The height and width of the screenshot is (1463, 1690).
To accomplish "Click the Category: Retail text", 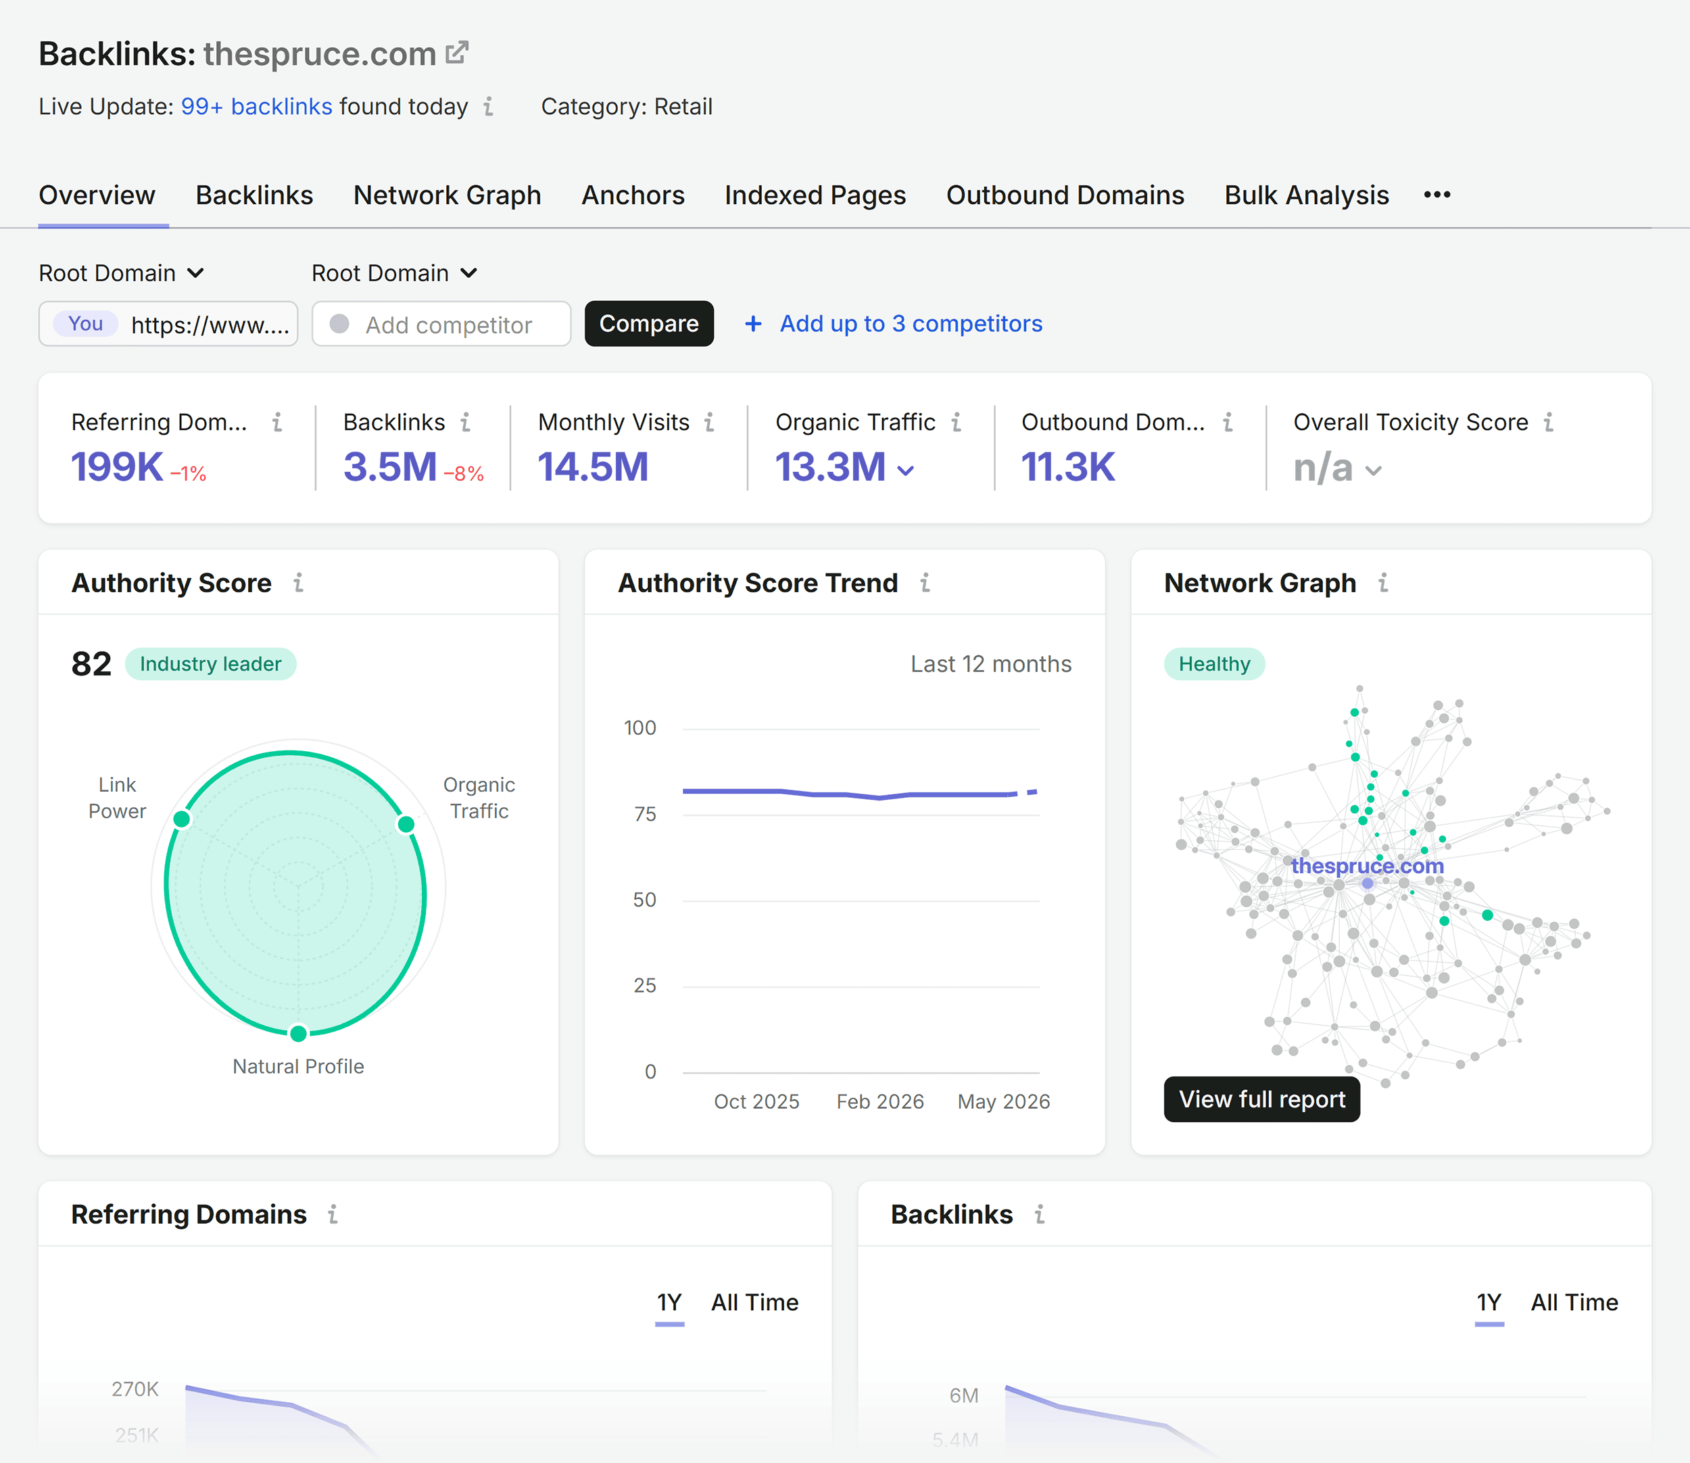I will (627, 106).
